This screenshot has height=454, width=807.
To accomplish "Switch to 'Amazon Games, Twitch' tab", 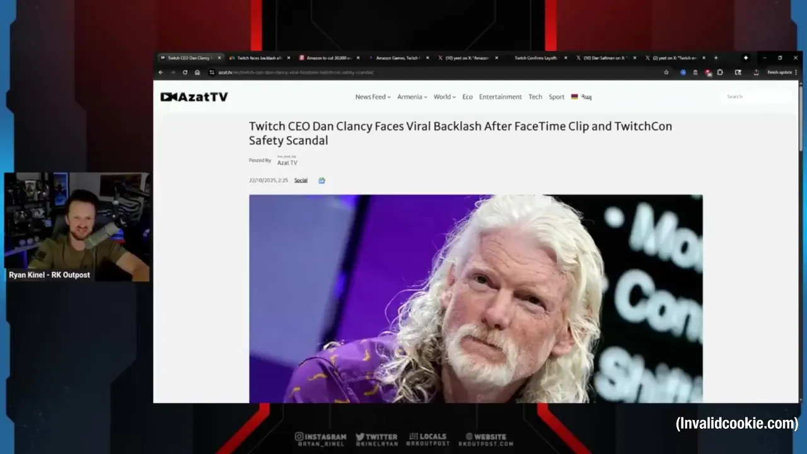I will point(398,58).
